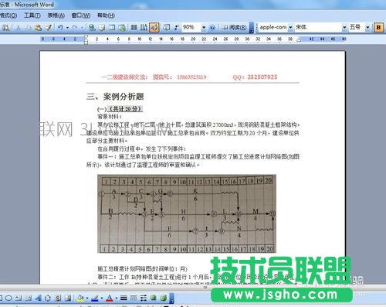Click the 3-D Style green cube icon
386x307 pixels.
pos(163,298)
